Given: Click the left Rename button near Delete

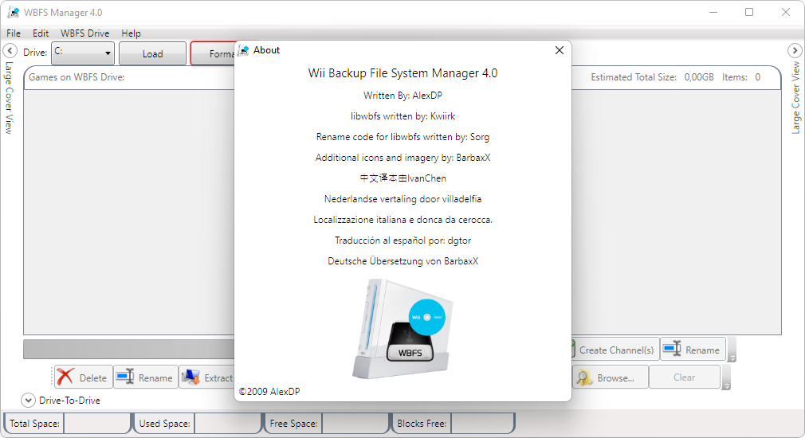Looking at the screenshot, I should [145, 377].
